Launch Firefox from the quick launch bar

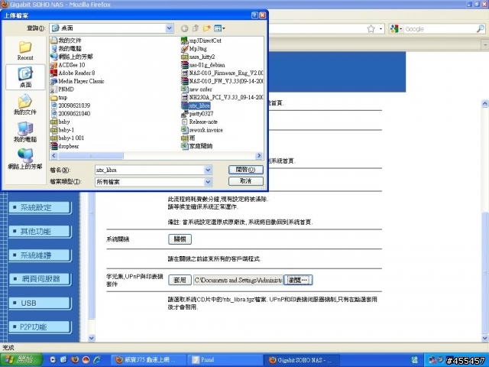pyautogui.click(x=75, y=360)
